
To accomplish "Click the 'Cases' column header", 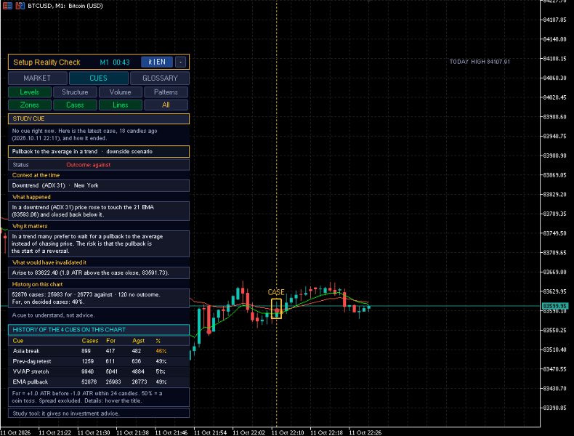I will click(x=90, y=341).
